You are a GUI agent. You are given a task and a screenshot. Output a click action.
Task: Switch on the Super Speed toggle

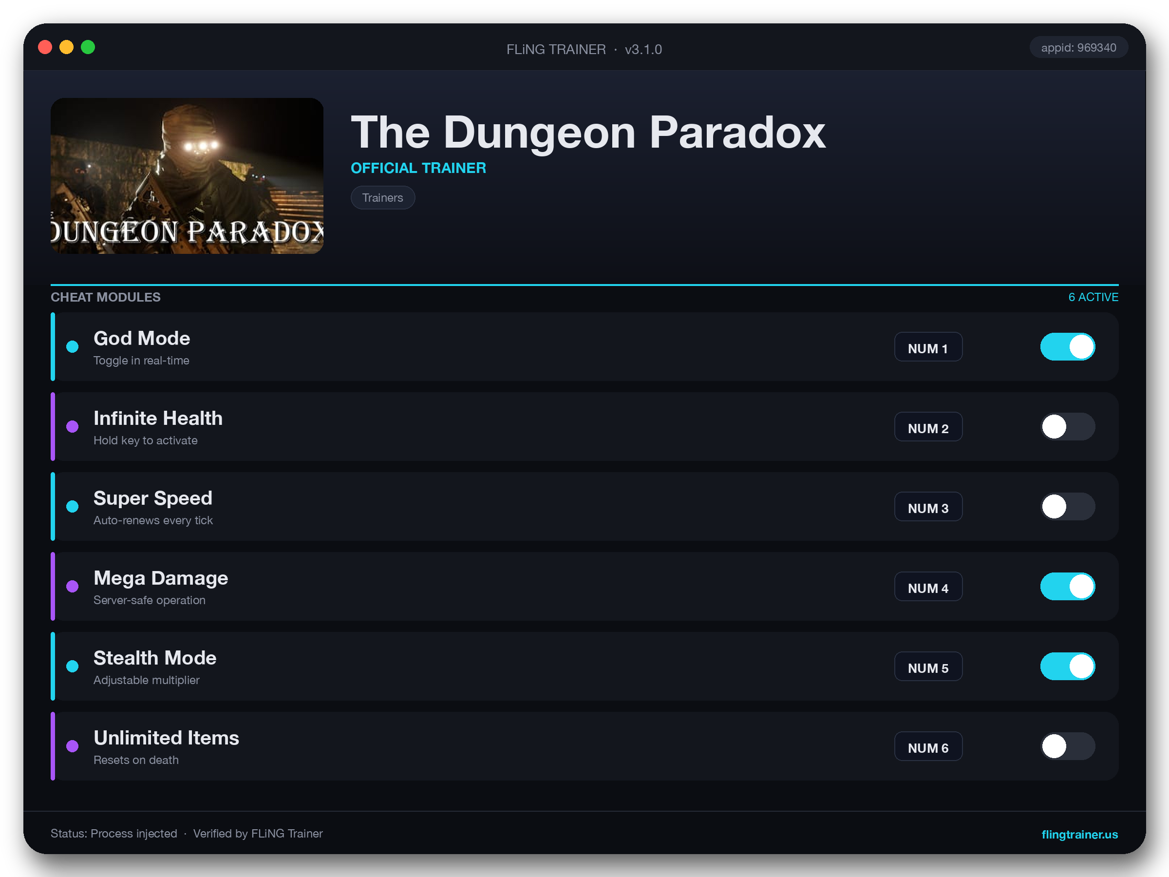(x=1068, y=506)
